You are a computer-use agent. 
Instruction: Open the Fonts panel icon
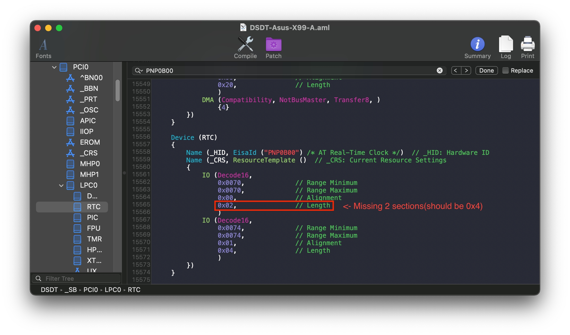tap(43, 45)
